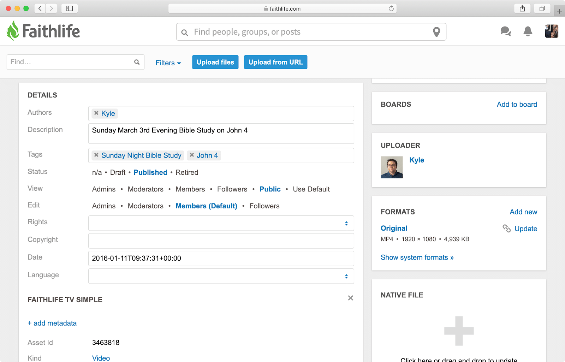Viewport: 565px width, 362px height.
Task: Set status to Draft
Action: coord(118,172)
